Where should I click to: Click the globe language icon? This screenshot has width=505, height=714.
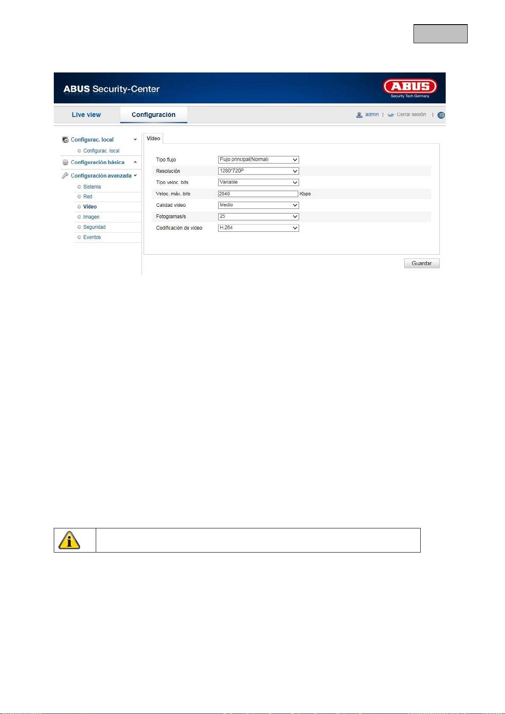point(441,115)
